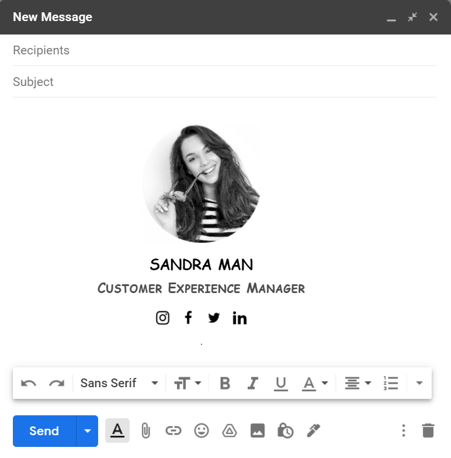Viewport: 451px width, 458px height.
Task: Click the Recipients field
Action: [224, 50]
